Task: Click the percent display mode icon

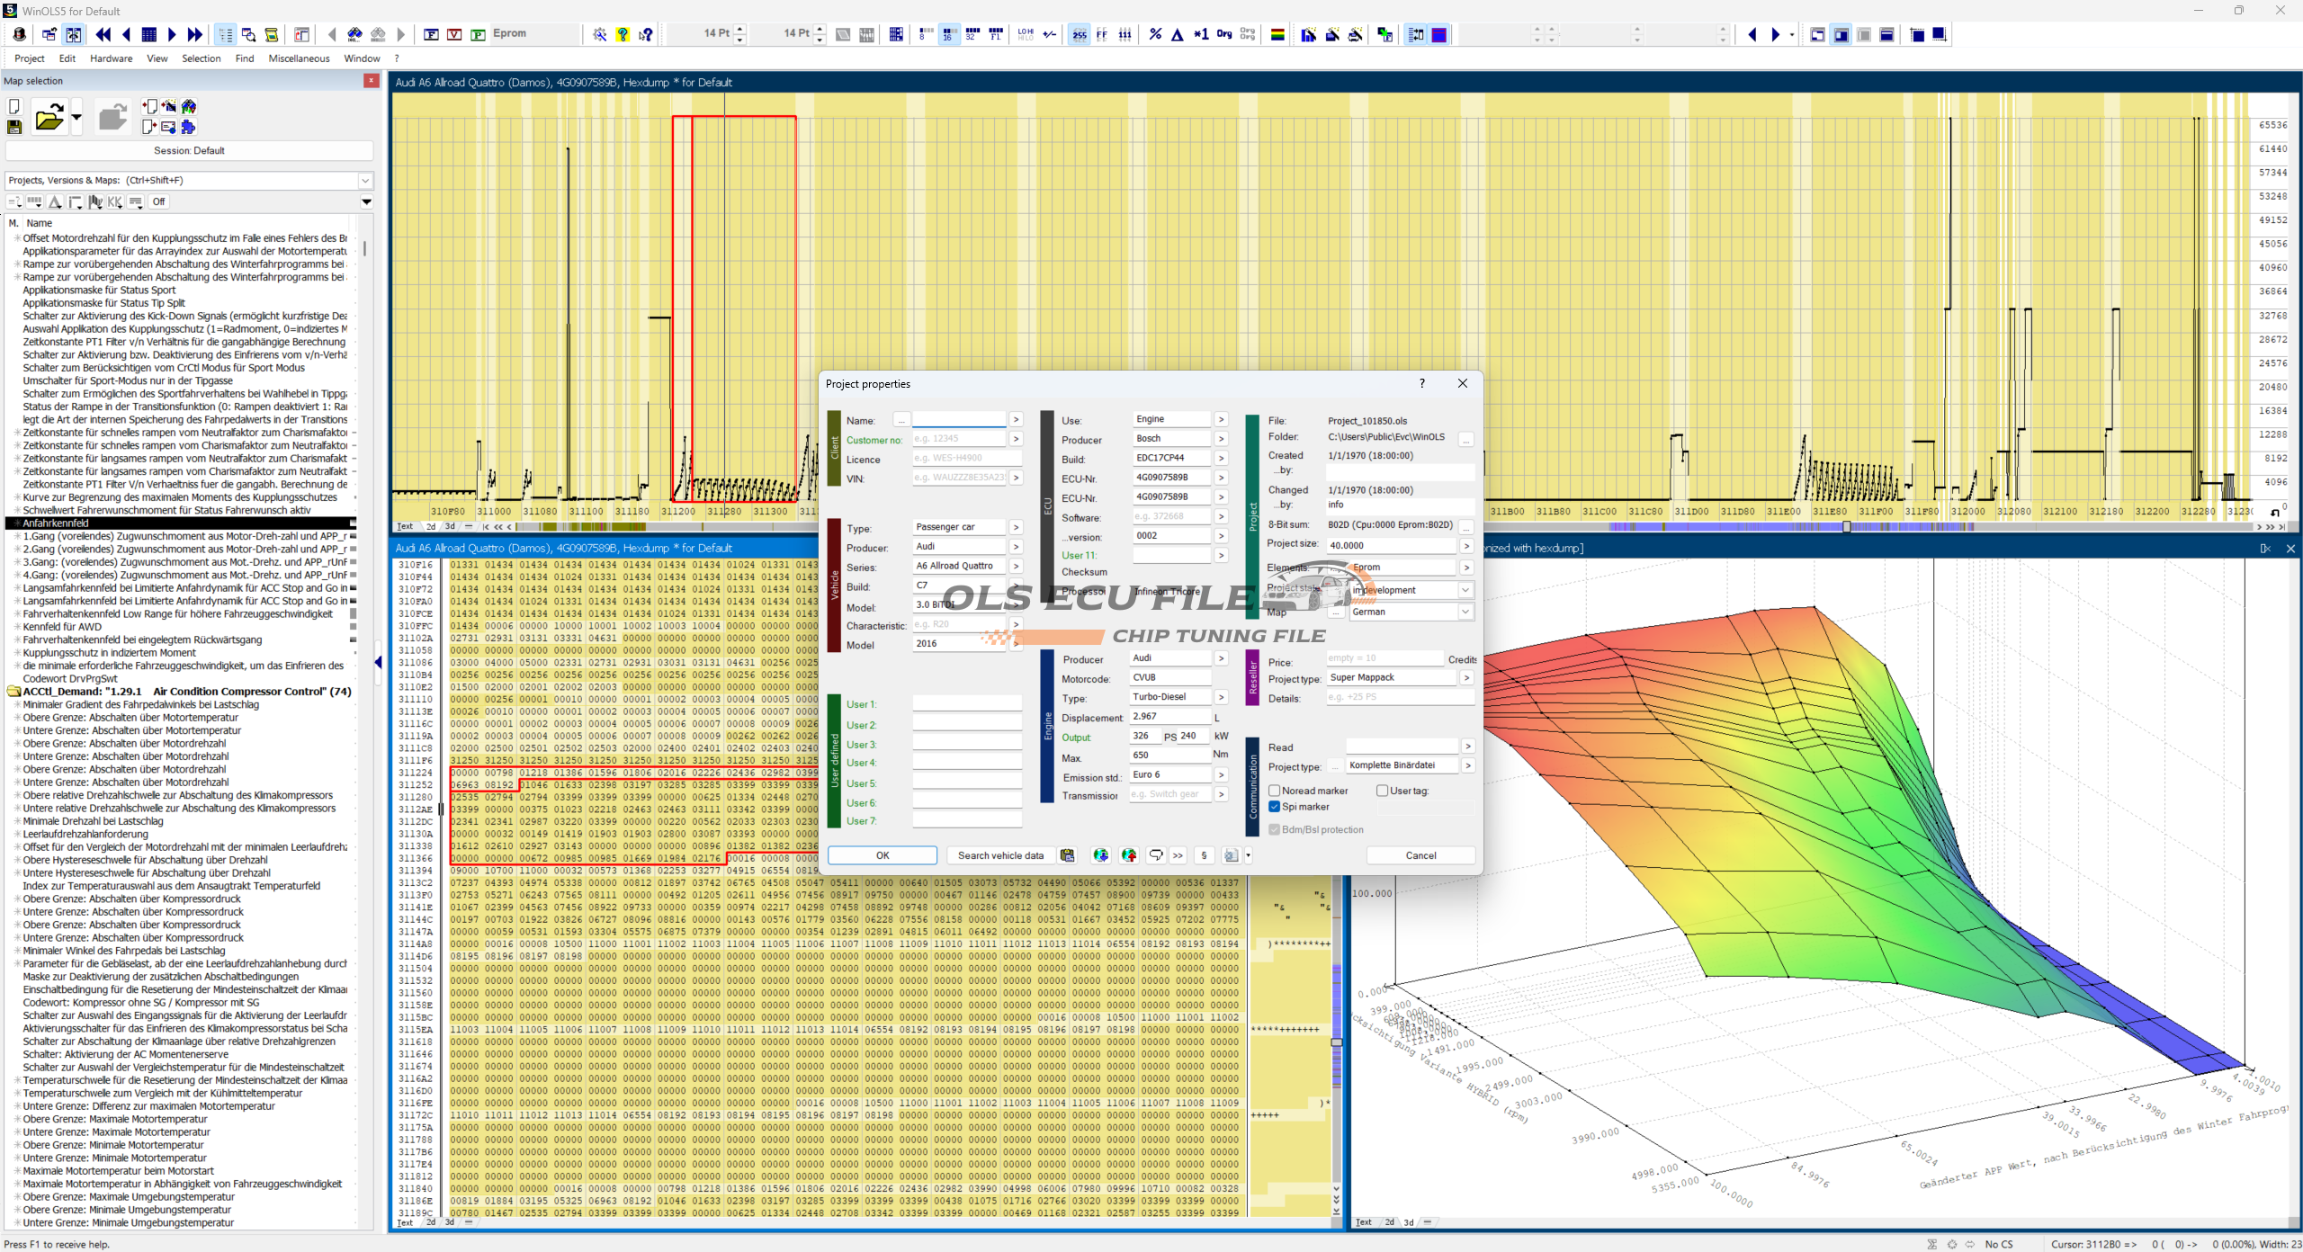Action: 1155,34
